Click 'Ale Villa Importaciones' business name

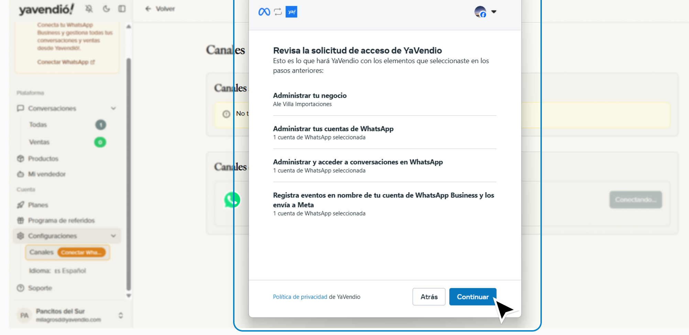pyautogui.click(x=302, y=104)
